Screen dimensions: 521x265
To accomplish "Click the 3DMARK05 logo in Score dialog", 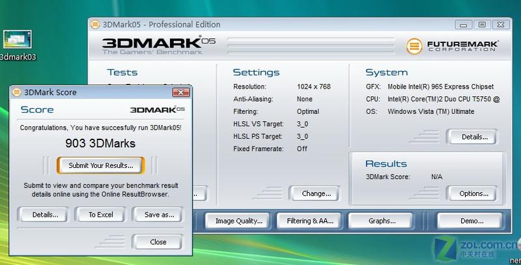I will point(158,109).
